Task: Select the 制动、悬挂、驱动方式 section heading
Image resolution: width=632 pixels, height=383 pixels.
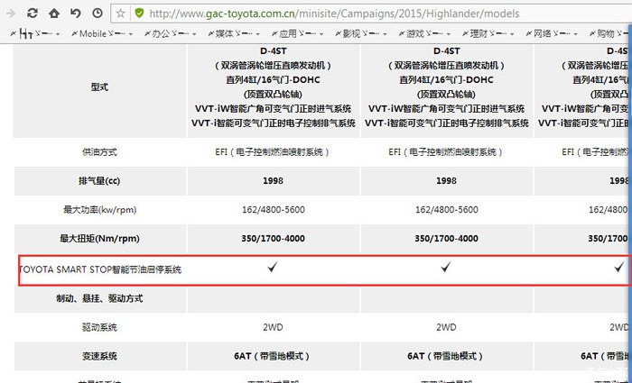Action: click(99, 298)
